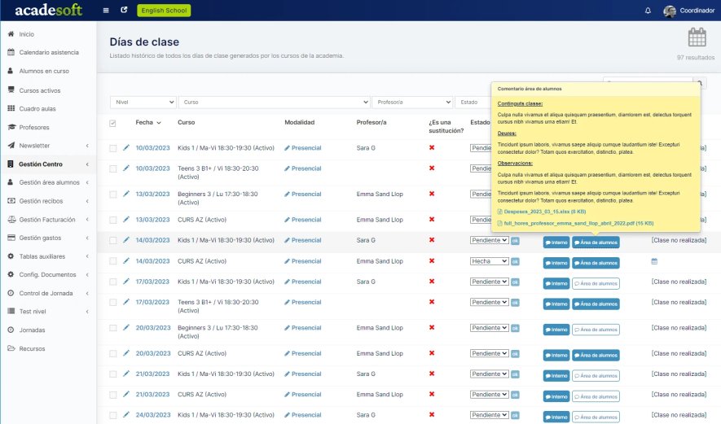The height and width of the screenshot is (424, 721).
Task: Open full_hores_professor_emma_sand_llop pdf link
Action: (x=578, y=223)
